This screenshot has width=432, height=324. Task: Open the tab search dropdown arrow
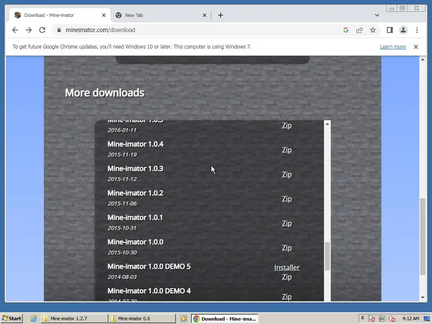point(377,15)
